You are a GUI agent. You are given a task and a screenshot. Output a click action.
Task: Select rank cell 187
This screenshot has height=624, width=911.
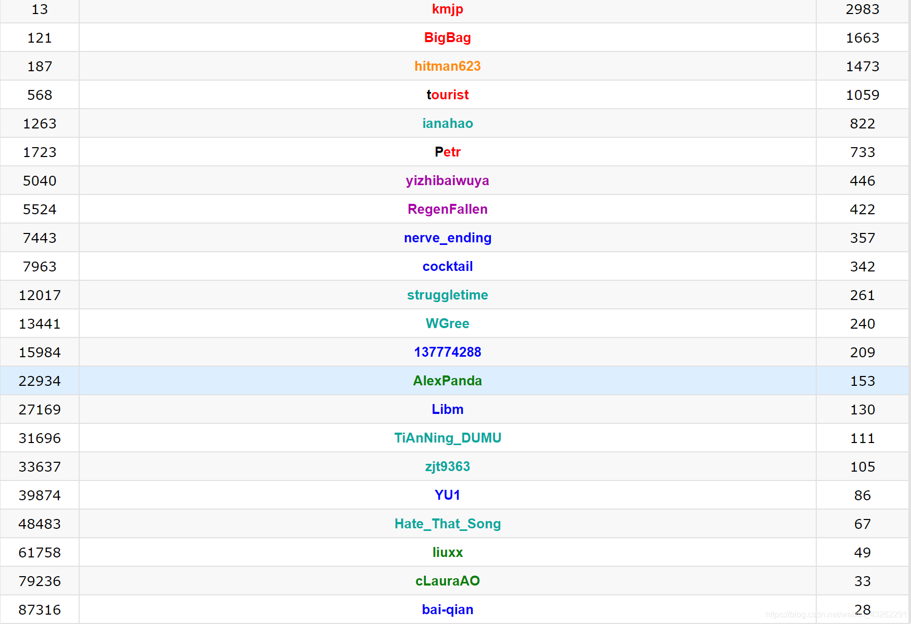pos(40,66)
